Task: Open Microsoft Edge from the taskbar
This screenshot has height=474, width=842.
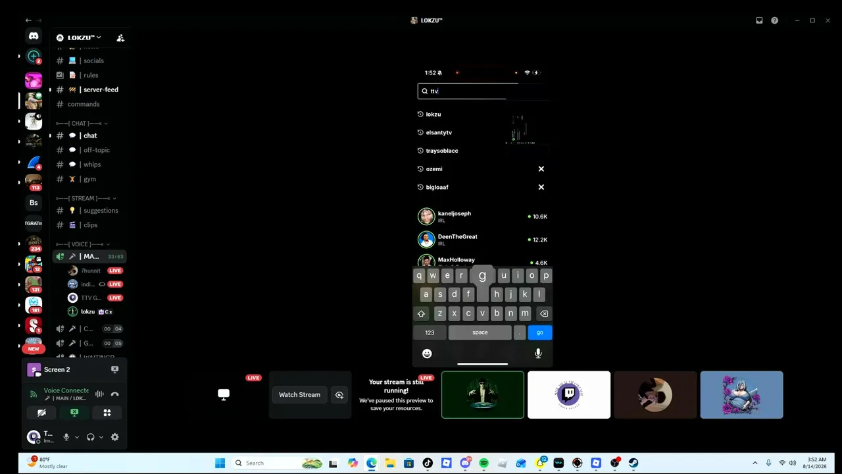Action: (x=372, y=463)
